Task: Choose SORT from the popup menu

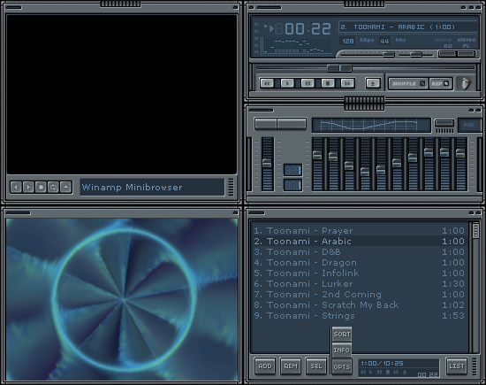Action: [x=342, y=335]
